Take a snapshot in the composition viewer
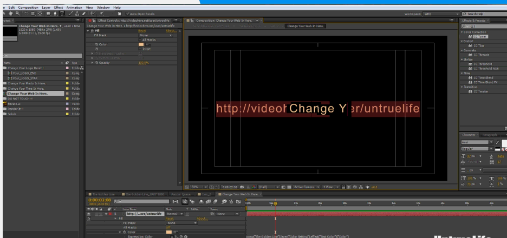Viewport: 507px width, 238px height. (242, 187)
